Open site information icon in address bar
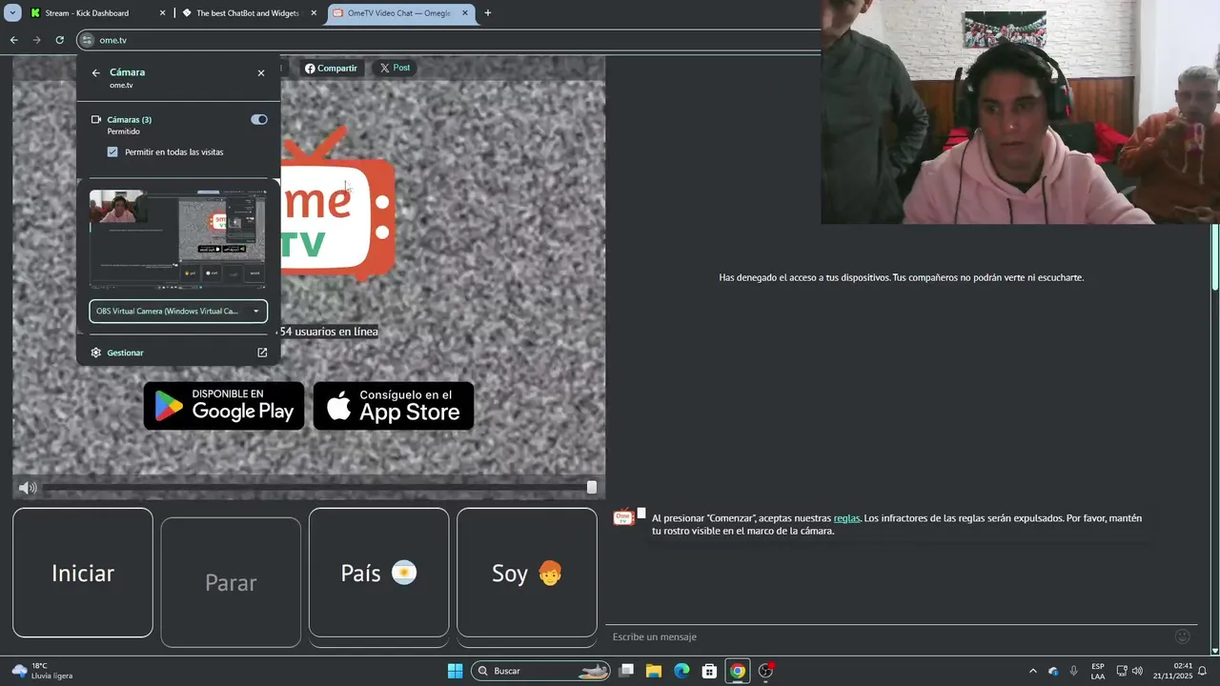This screenshot has height=686, width=1220. click(87, 40)
